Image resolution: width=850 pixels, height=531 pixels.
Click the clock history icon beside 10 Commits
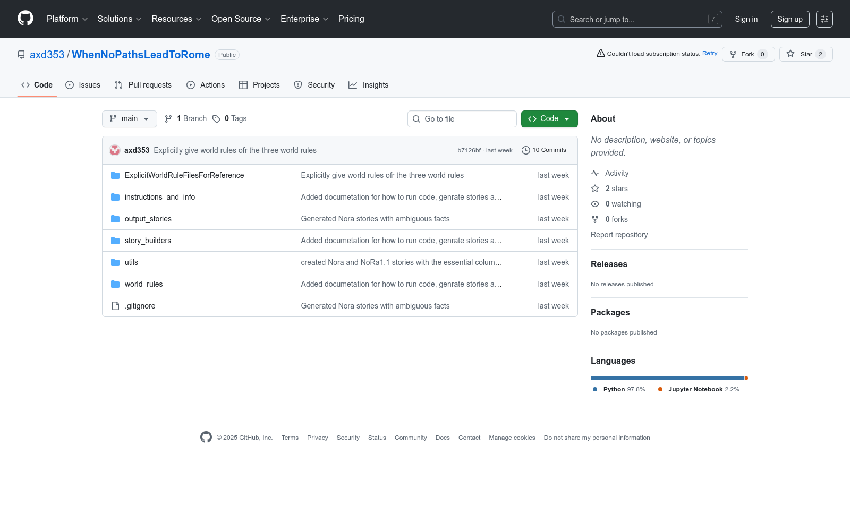tap(526, 150)
